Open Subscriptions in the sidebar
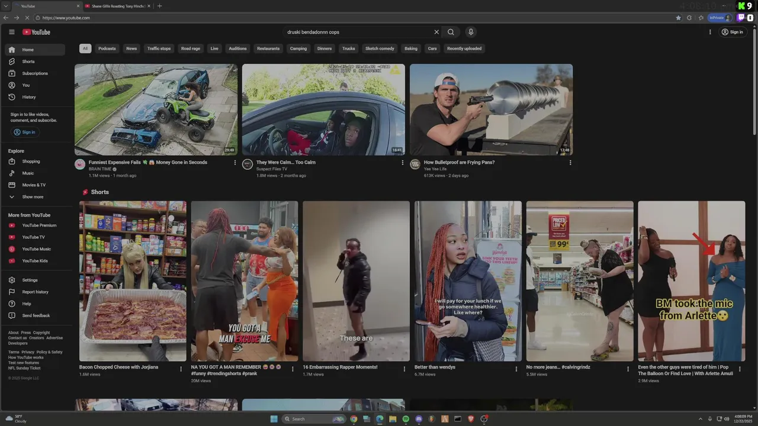The image size is (758, 426). (35, 73)
